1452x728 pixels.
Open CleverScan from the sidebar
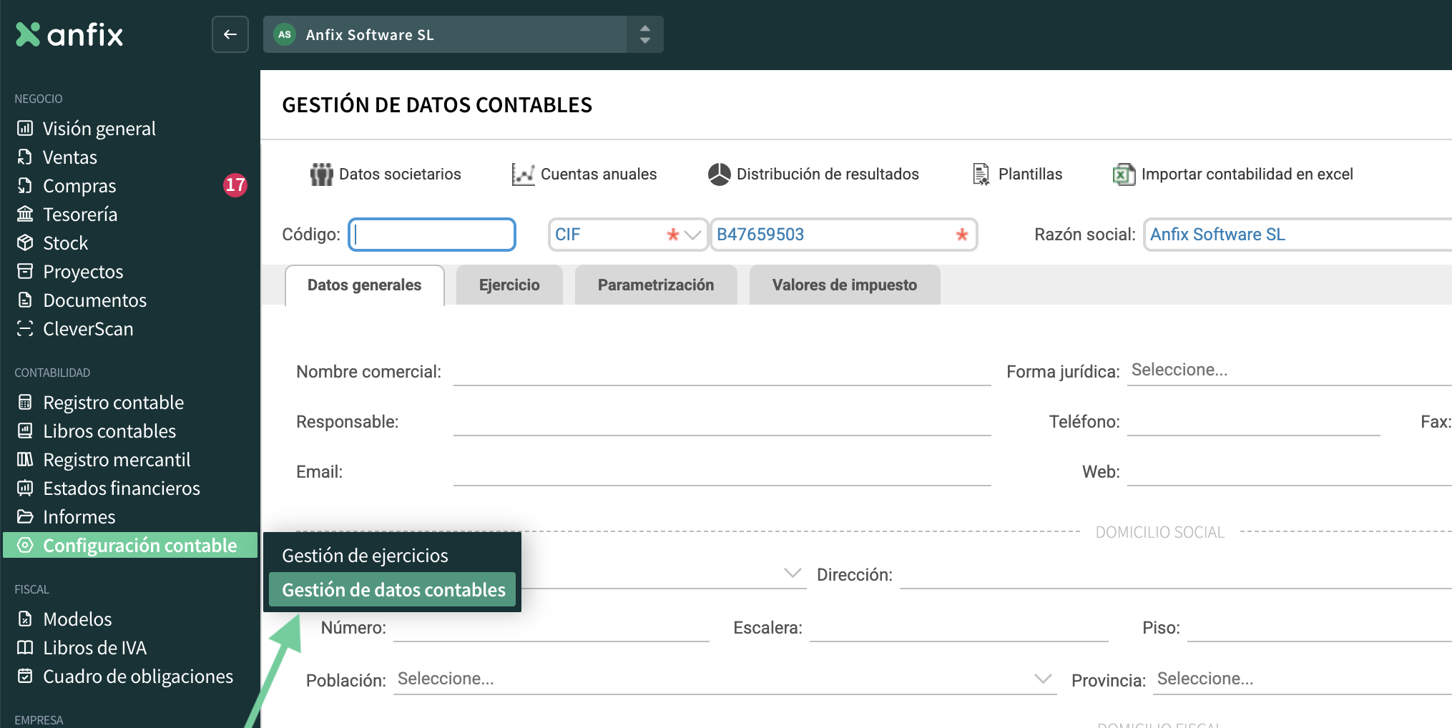coord(88,329)
